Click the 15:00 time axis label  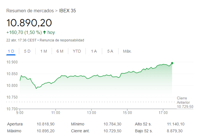point(127,113)
